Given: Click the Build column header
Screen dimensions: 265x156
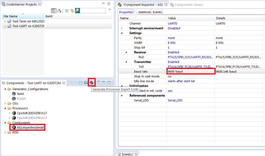Looking at the screenshot, I should pyautogui.click(x=49, y=16).
